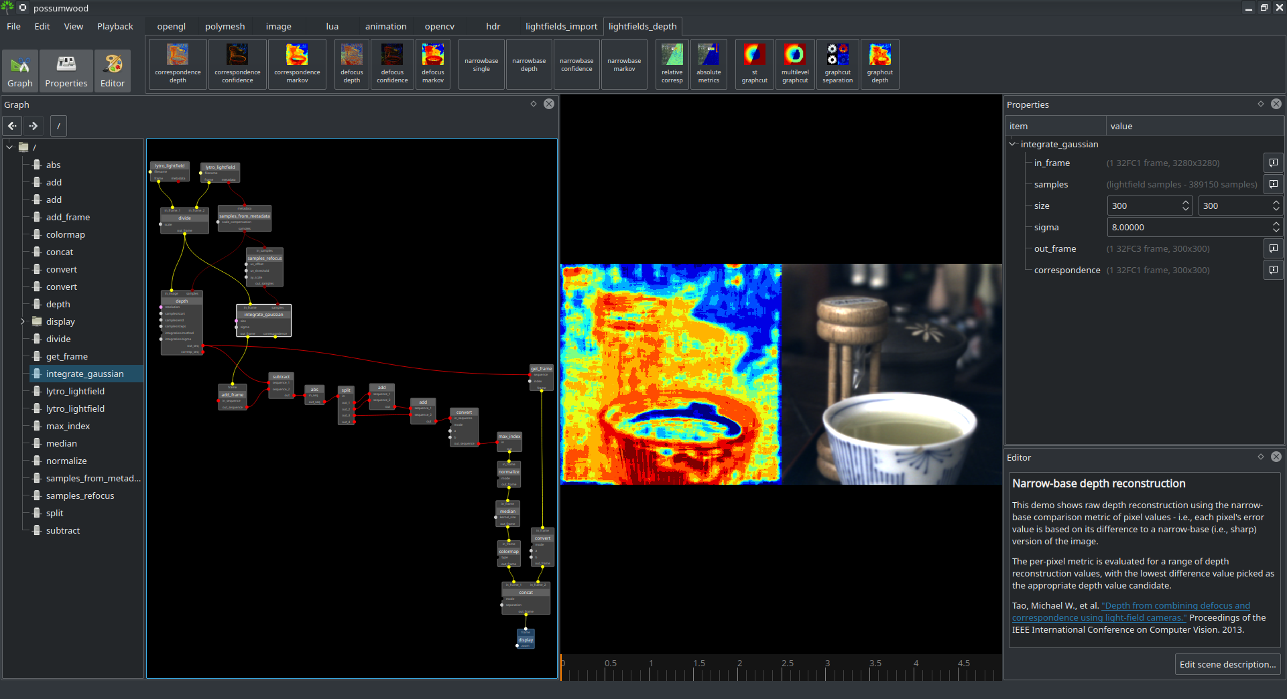Click the sigma field 8.00000
This screenshot has width=1287, height=699.
click(1188, 227)
